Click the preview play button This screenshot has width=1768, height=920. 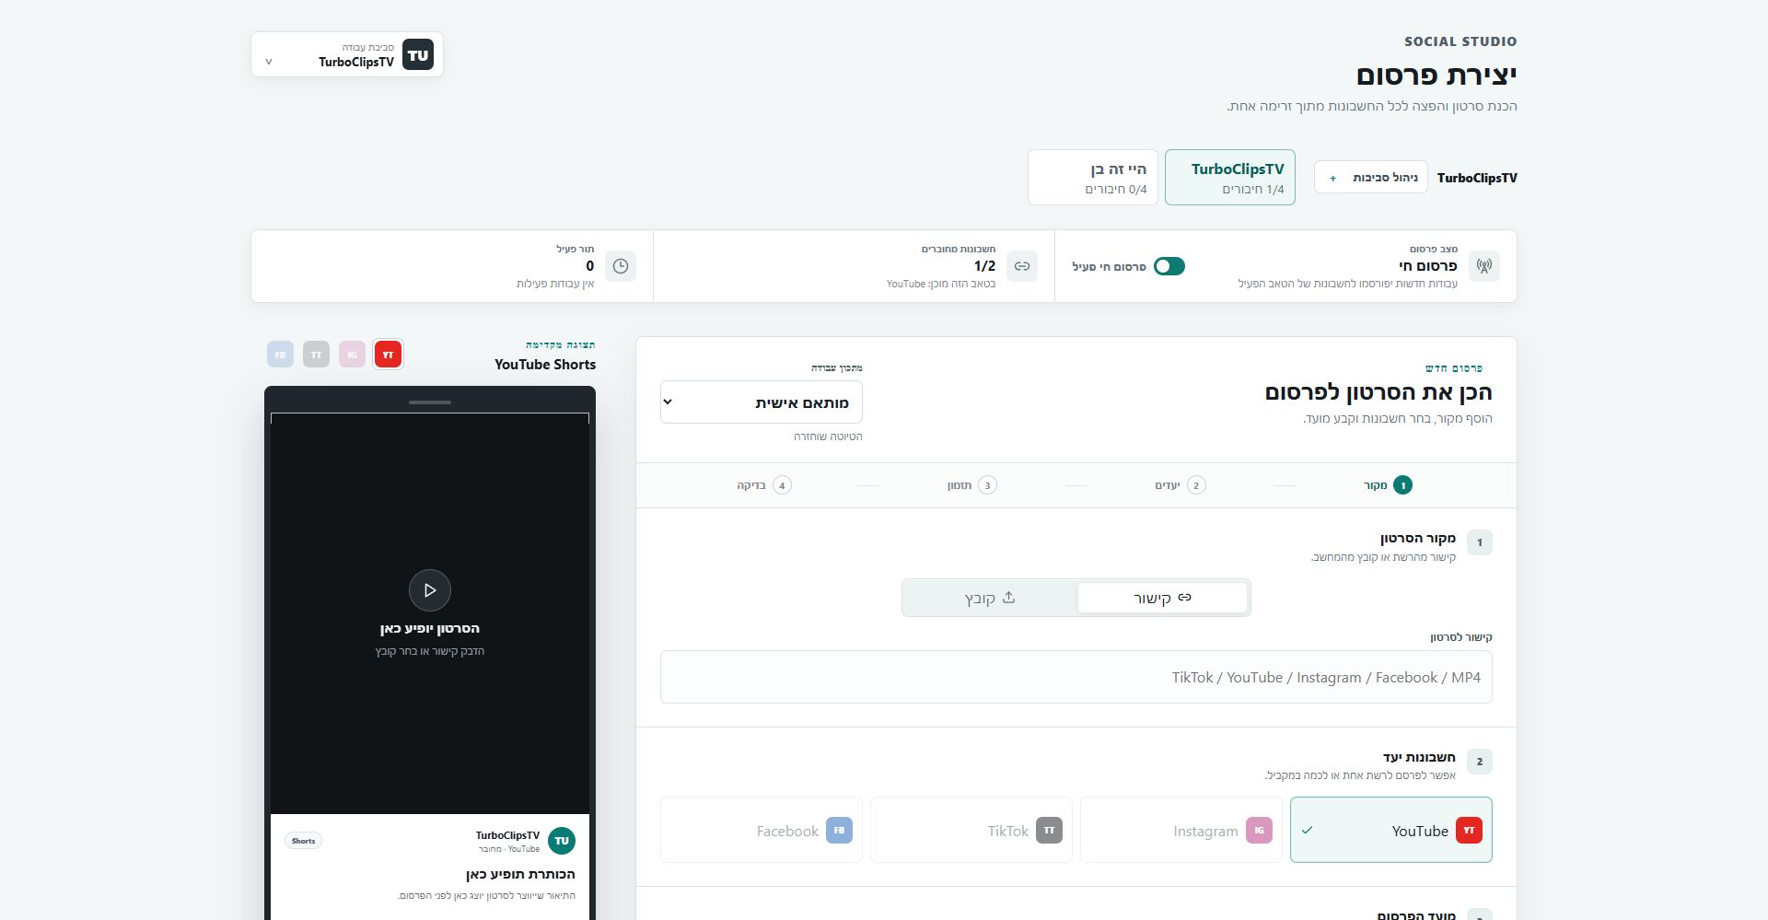click(430, 590)
